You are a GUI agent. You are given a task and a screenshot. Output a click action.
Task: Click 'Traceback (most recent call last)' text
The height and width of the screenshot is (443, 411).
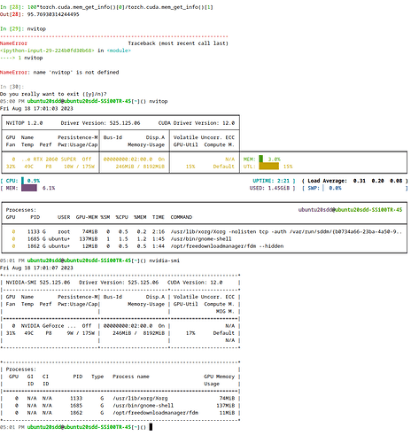pos(178,43)
